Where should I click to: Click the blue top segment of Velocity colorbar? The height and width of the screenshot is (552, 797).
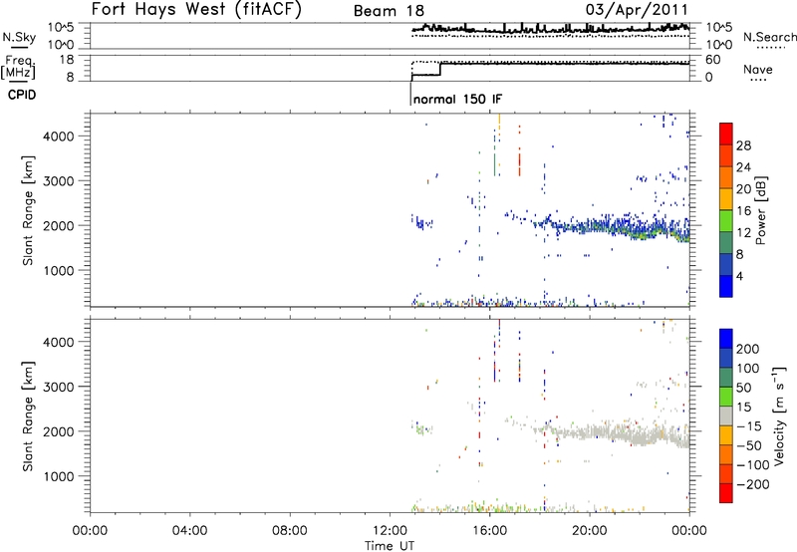[726, 339]
